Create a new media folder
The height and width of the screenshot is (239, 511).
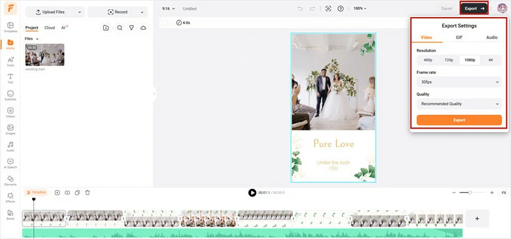[x=106, y=28]
